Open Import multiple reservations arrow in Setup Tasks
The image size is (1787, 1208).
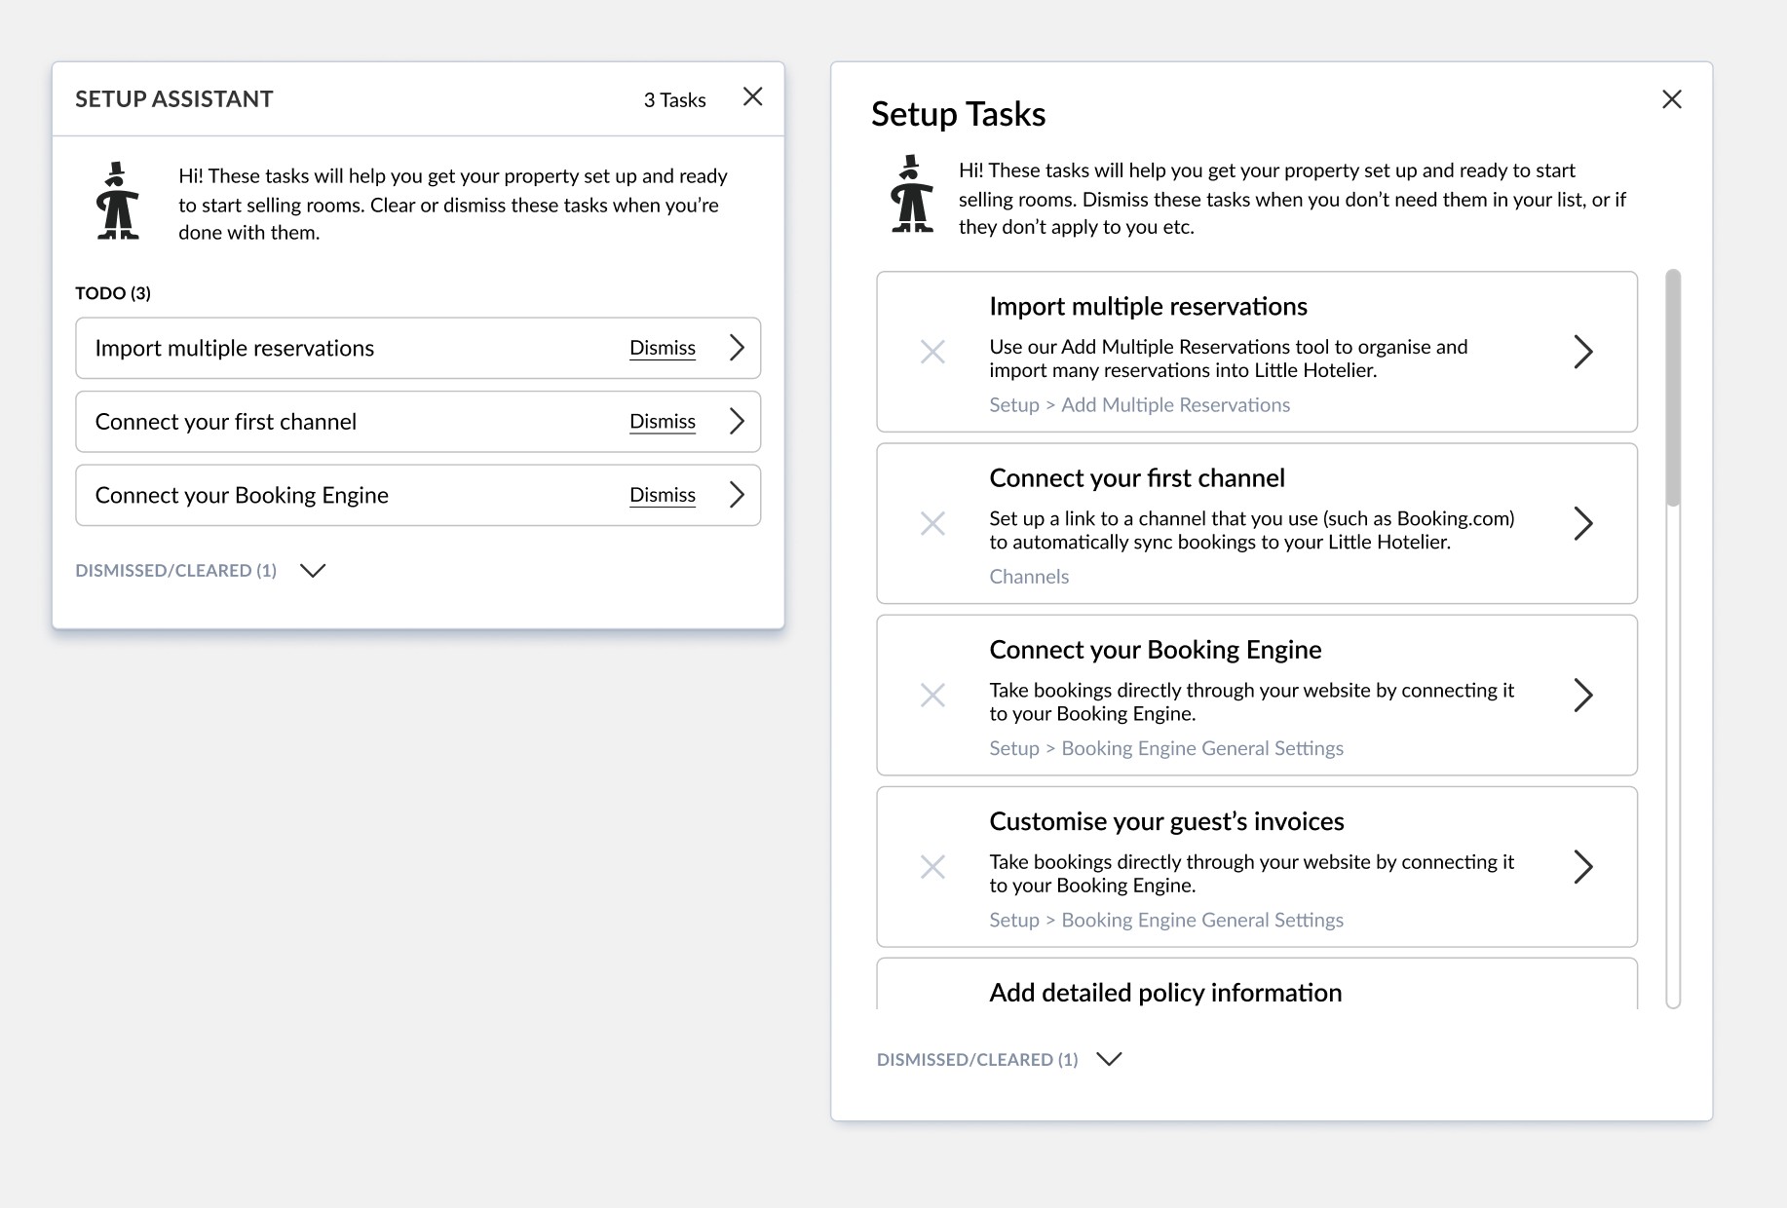[1582, 352]
